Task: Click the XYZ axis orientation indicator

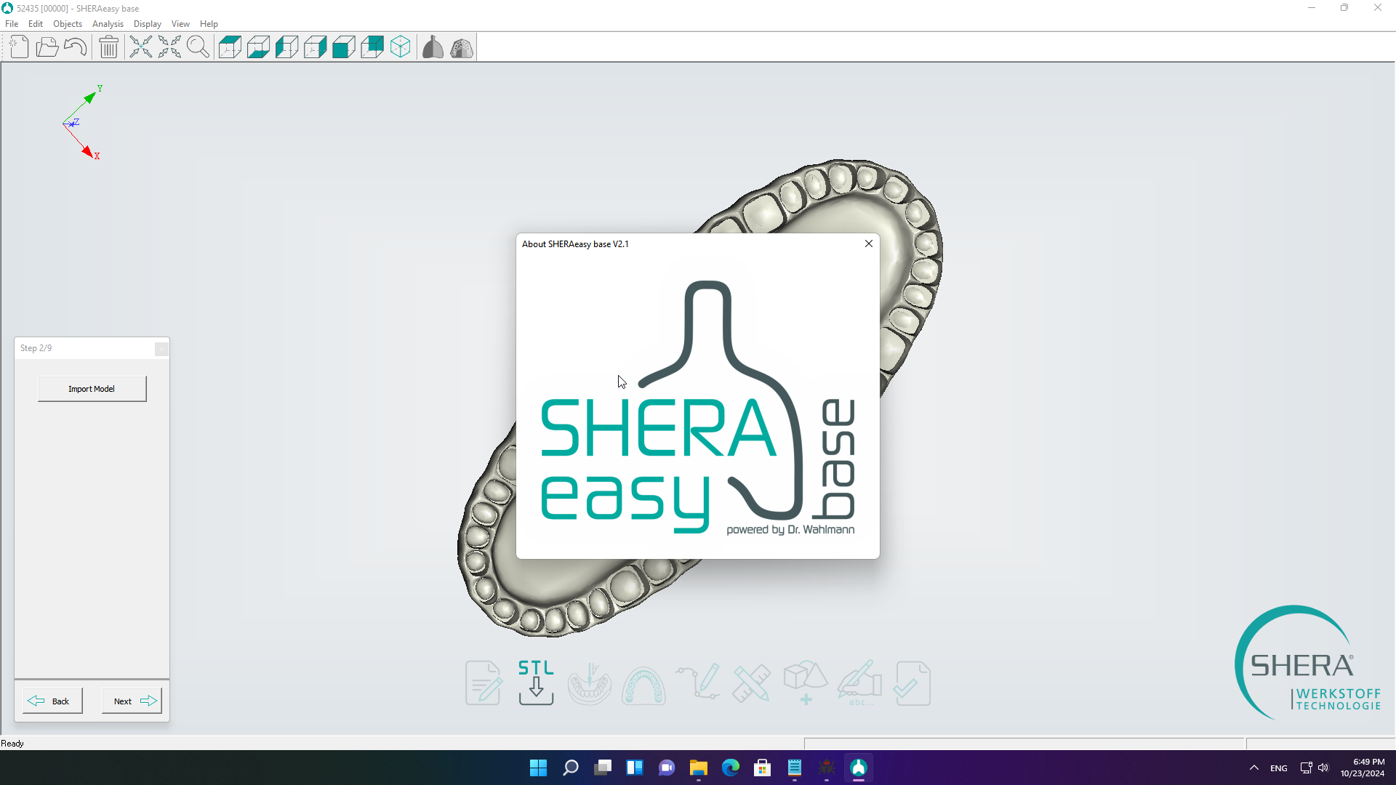Action: click(x=82, y=122)
